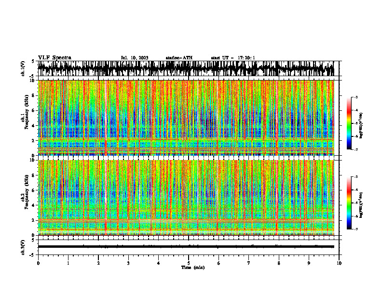The width and height of the screenshot is (382, 295).
Task: Click time axis tick label "7"
Action: click(249, 263)
